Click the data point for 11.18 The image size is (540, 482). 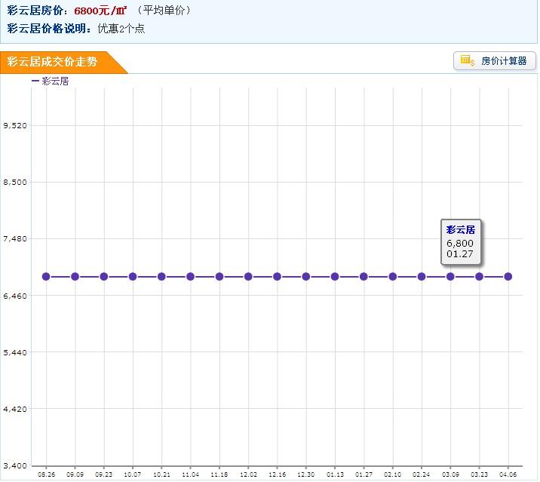click(219, 277)
